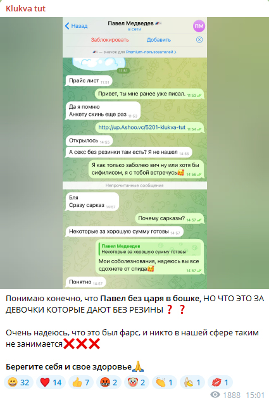The height and width of the screenshot is (398, 269).
Task: Dismiss the block/add bar with X
Action: pos(199,40)
